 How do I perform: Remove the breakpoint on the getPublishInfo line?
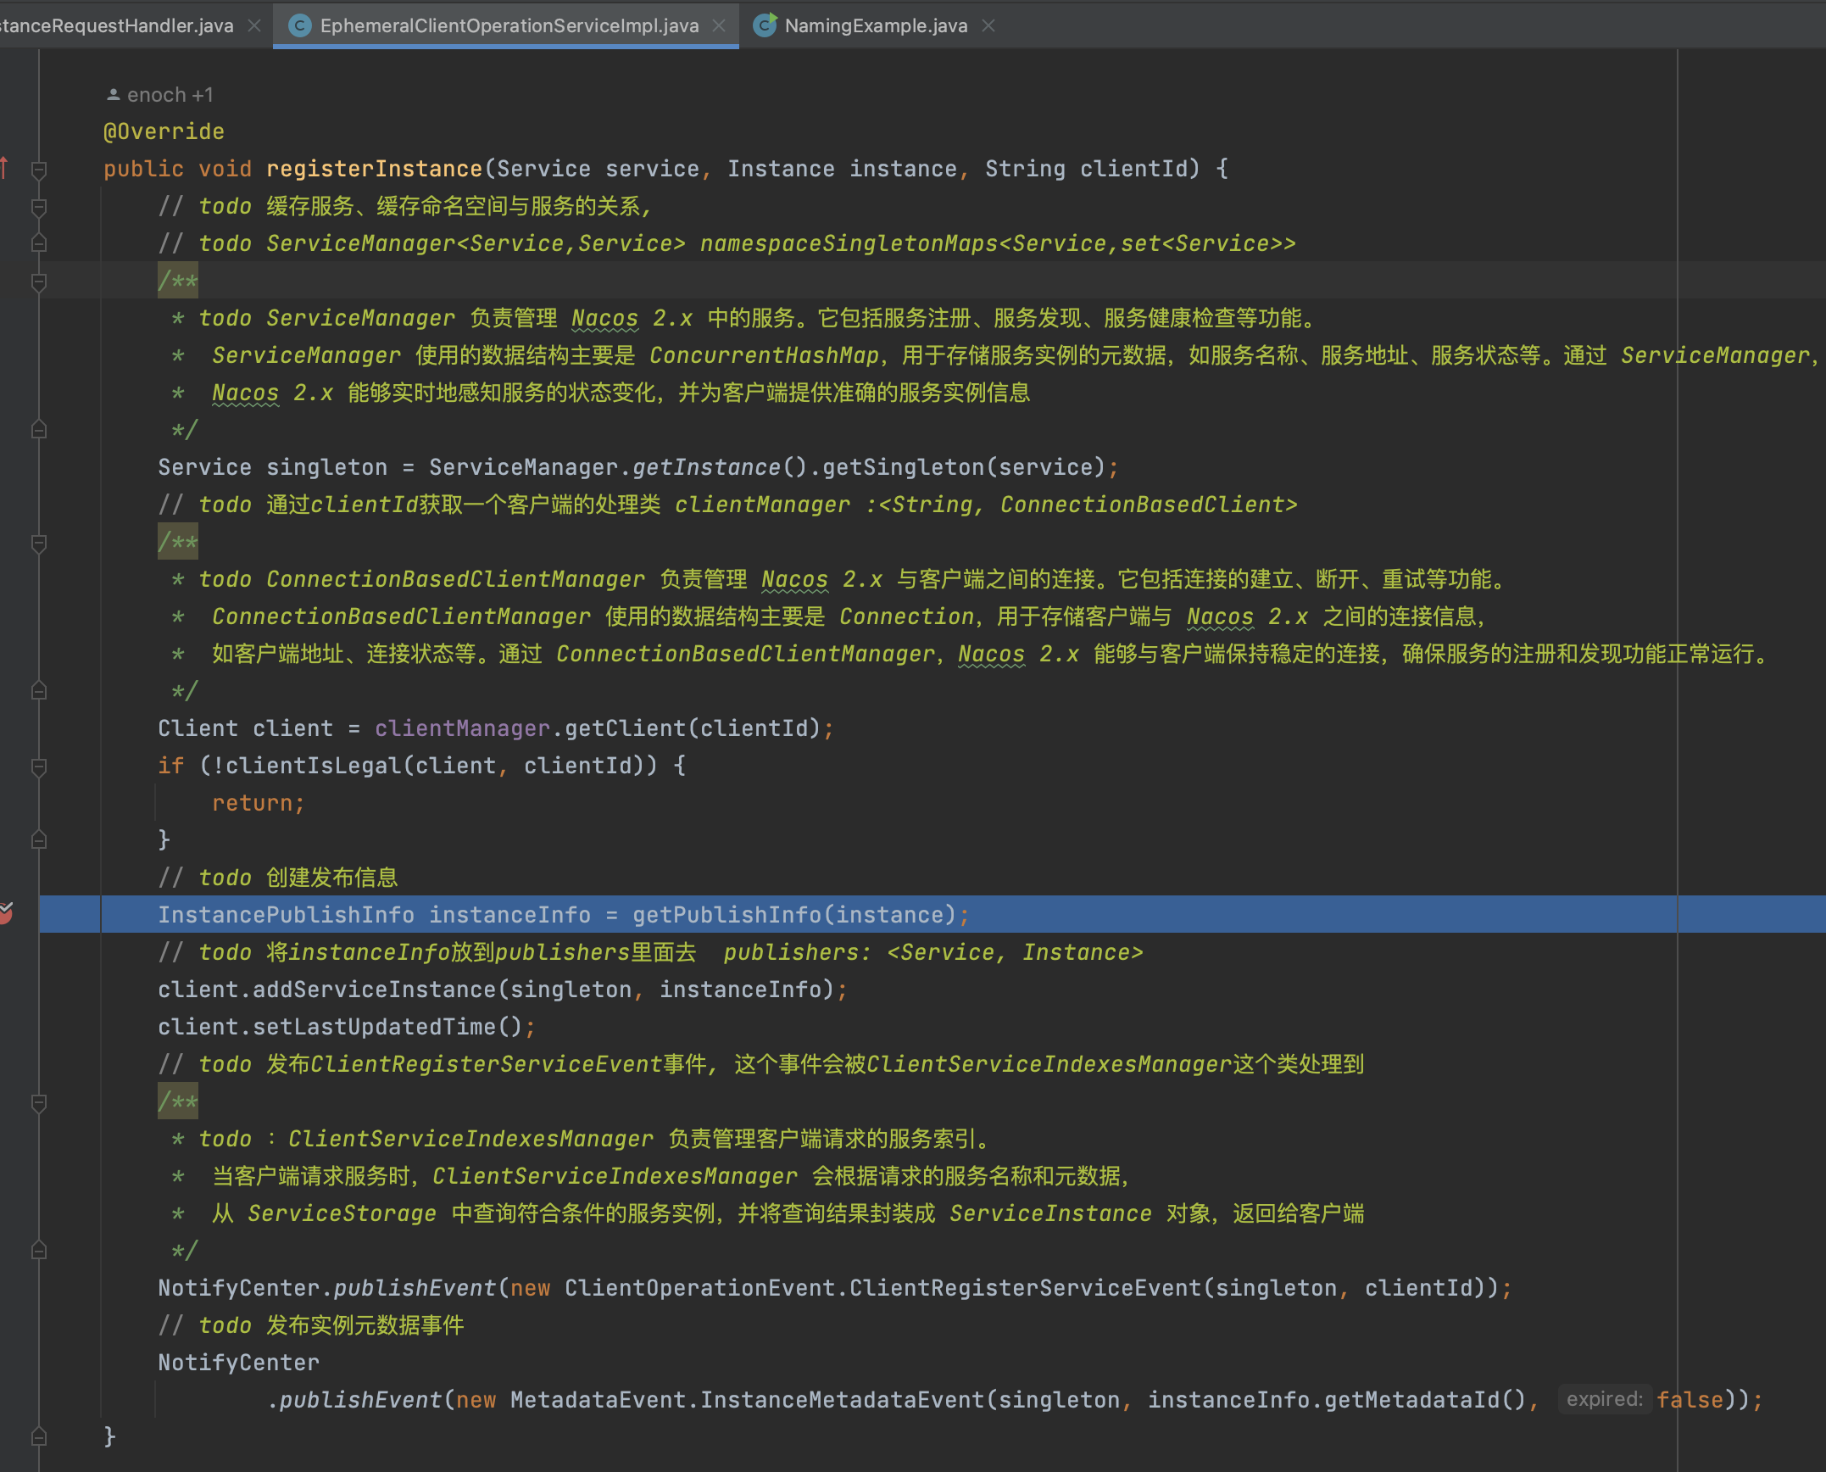tap(5, 914)
